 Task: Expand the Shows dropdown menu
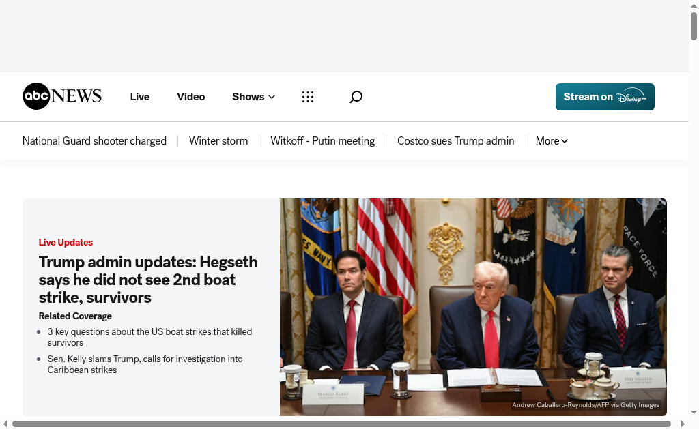click(x=253, y=97)
